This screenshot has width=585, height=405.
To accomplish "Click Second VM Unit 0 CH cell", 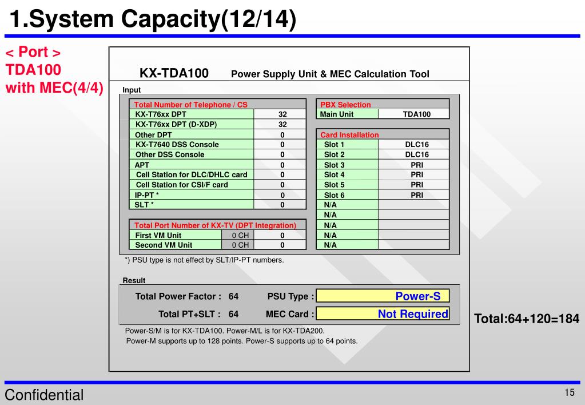I will [238, 245].
